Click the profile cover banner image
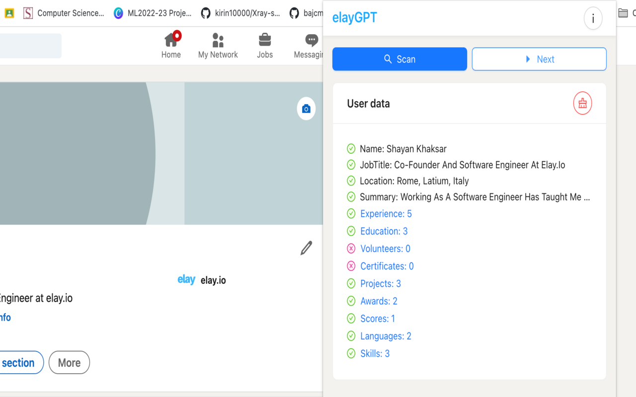This screenshot has height=397, width=636. pyautogui.click(x=161, y=153)
